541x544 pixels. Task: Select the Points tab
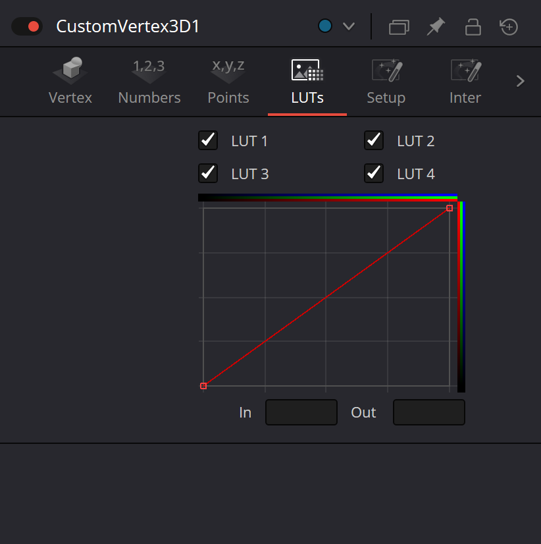coord(228,82)
